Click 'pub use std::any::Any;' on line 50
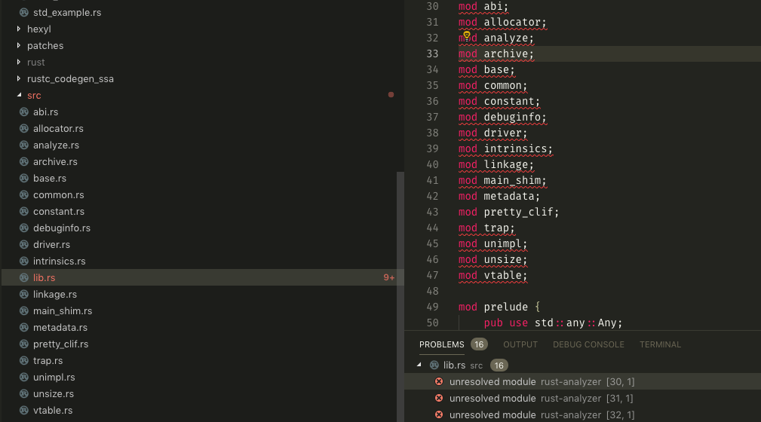 pyautogui.click(x=553, y=323)
